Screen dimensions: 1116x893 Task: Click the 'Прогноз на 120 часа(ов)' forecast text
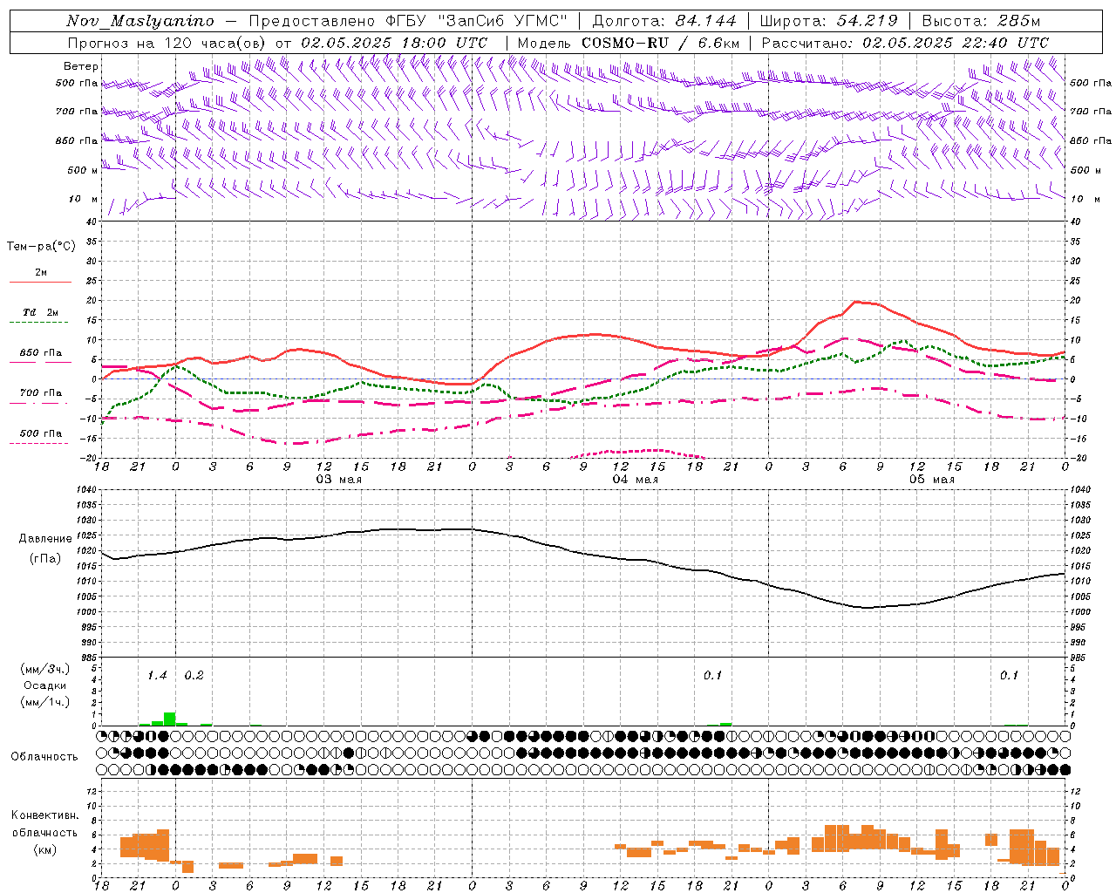[168, 43]
